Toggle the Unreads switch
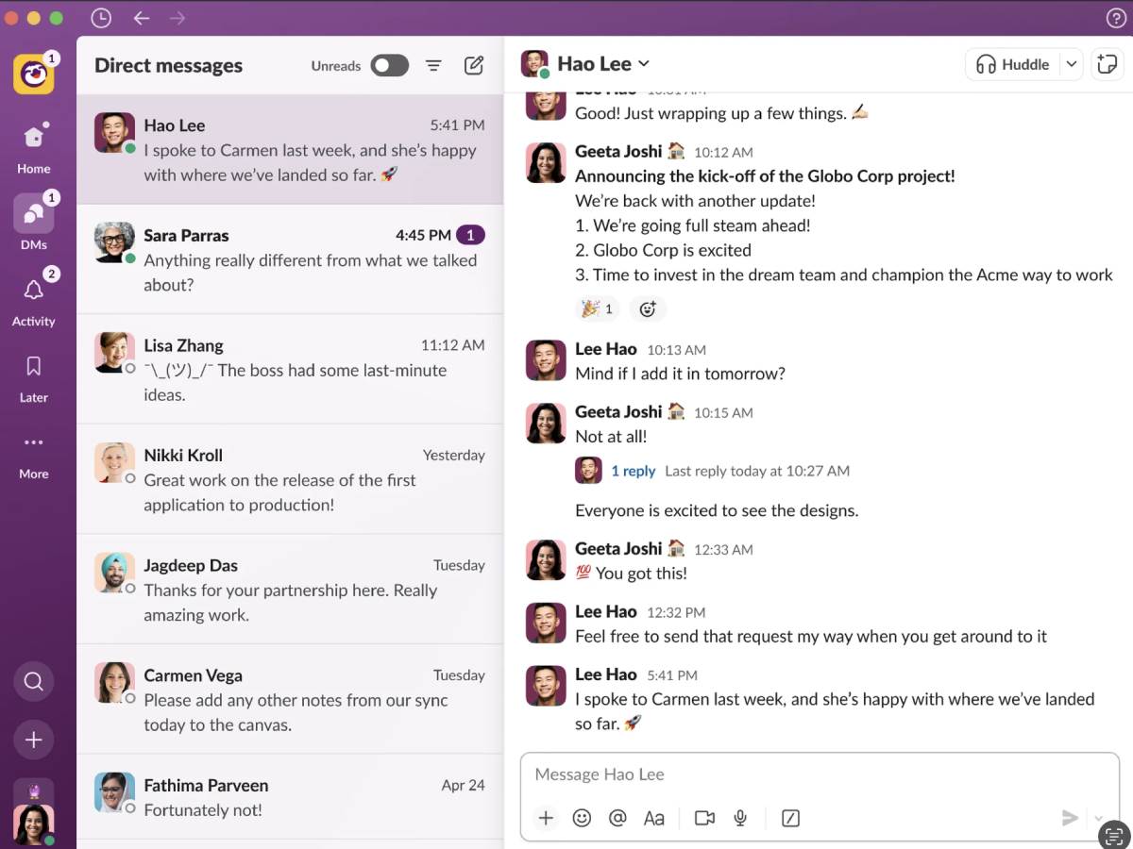Viewport: 1133px width, 849px height. click(x=389, y=65)
